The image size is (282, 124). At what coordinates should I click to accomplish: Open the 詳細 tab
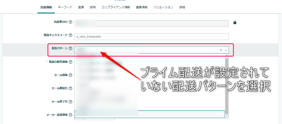click(x=182, y=7)
